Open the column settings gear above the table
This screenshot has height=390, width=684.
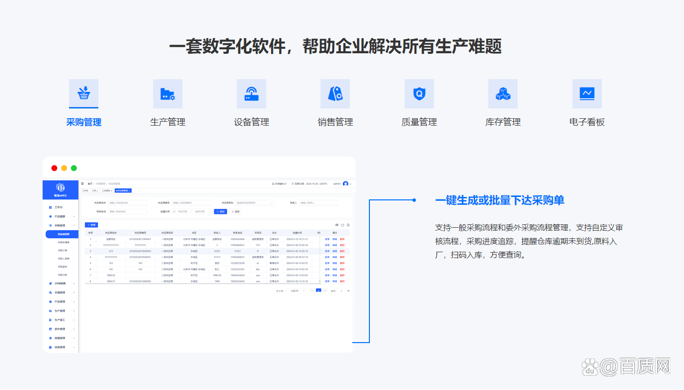coord(348,224)
